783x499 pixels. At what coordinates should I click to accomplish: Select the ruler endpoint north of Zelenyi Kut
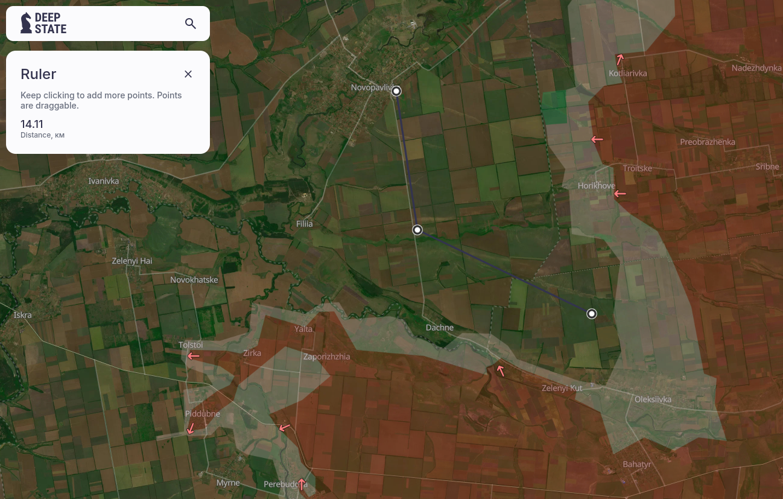[x=592, y=313]
